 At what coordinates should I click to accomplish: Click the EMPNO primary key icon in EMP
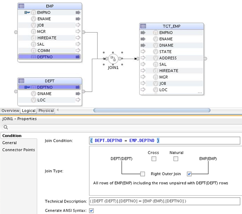[x=27, y=12]
